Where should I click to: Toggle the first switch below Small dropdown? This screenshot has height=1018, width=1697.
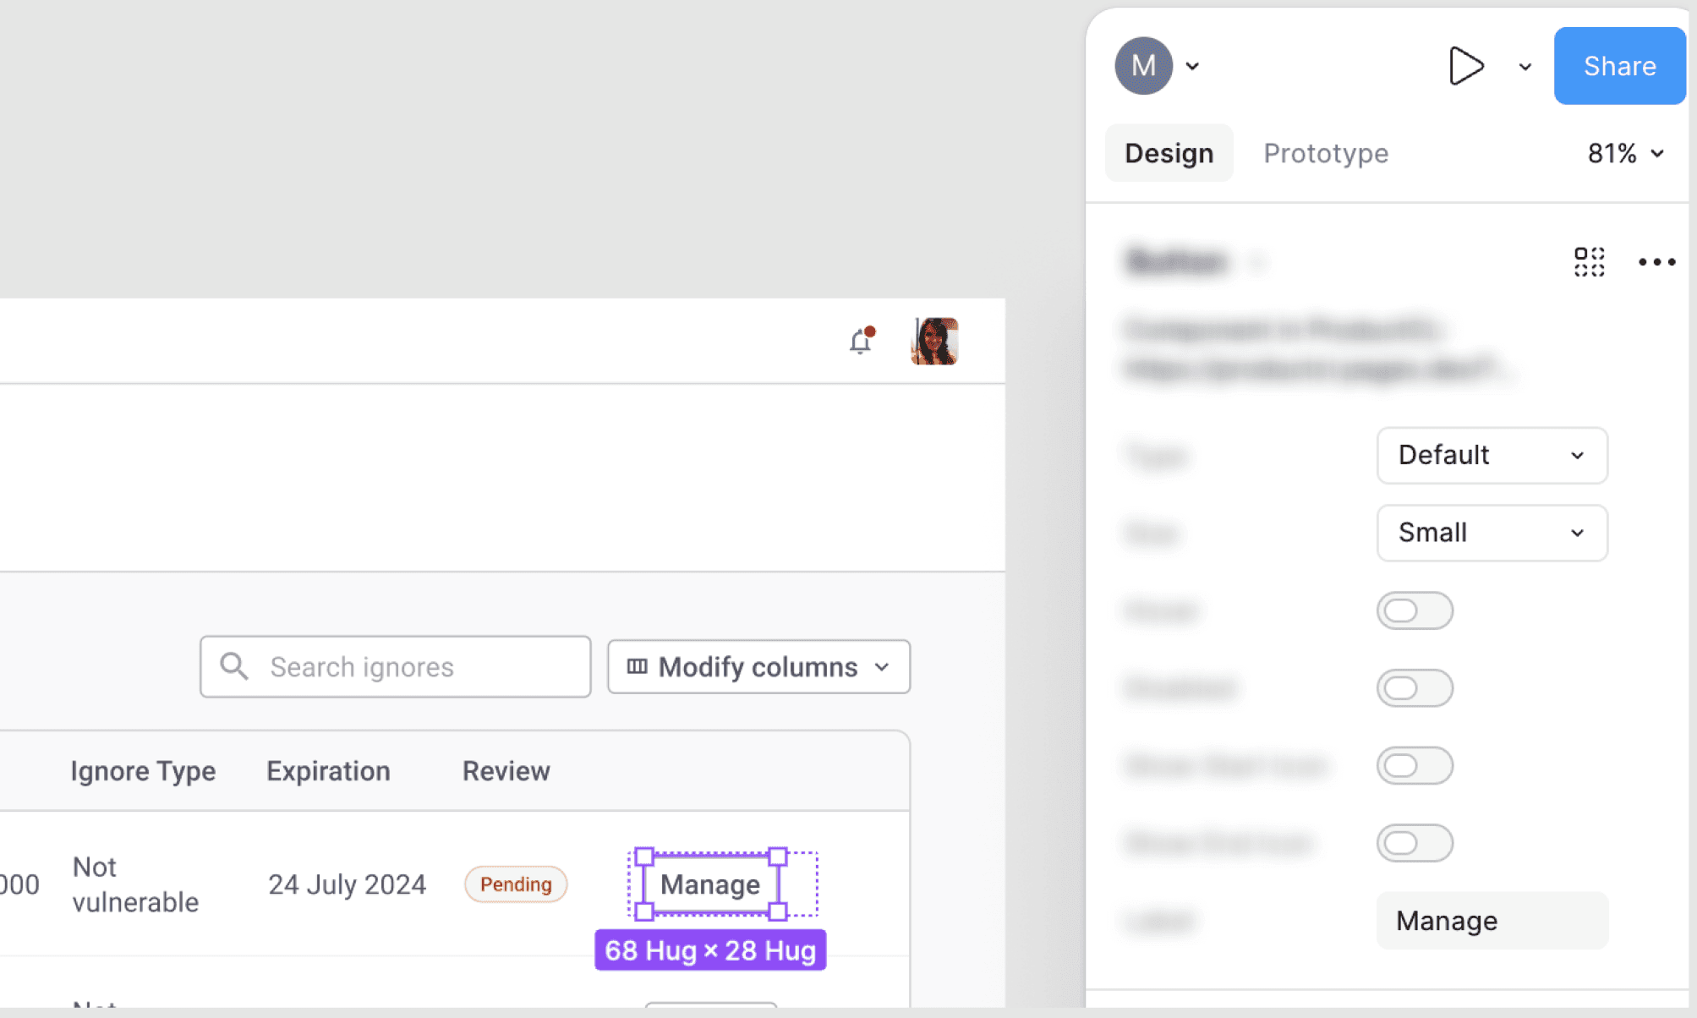pyautogui.click(x=1415, y=610)
